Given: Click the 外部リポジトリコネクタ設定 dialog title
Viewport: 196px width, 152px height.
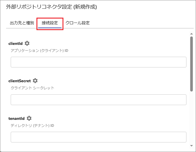Looking at the screenshot, I should coord(51,7).
